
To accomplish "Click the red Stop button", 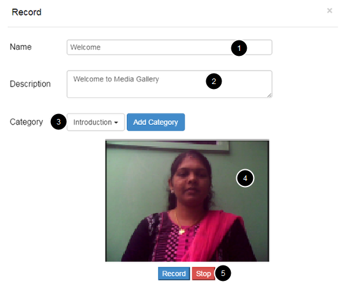I will tap(203, 274).
